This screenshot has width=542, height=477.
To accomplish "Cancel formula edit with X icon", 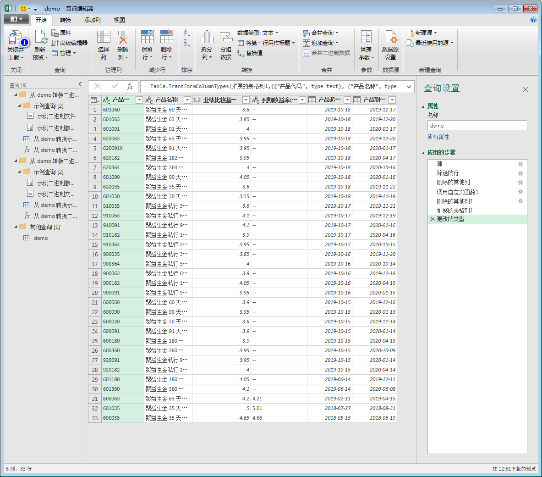I will (x=98, y=86).
